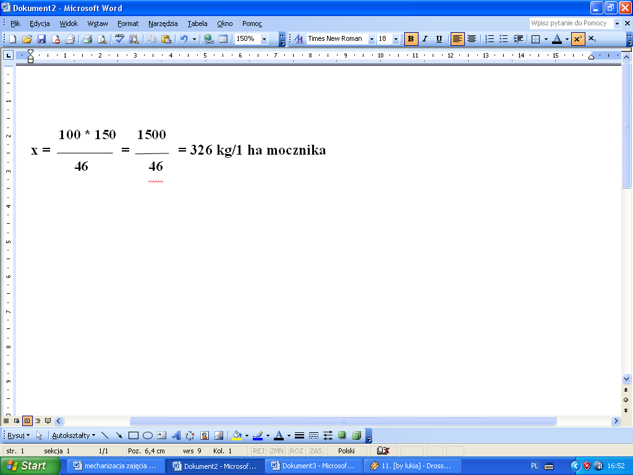This screenshot has width=633, height=475.
Task: Click the Insert Table icon
Action: point(223,39)
